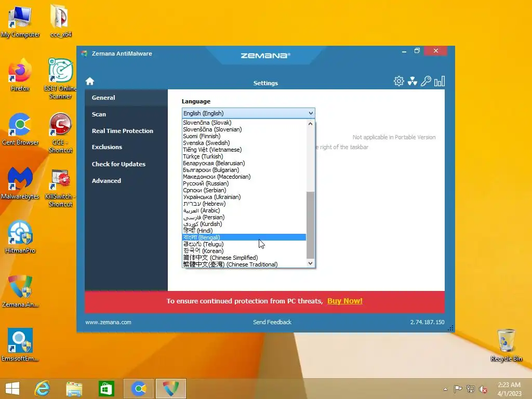Select the Hindi language option
Image resolution: width=532 pixels, height=399 pixels.
(x=244, y=230)
